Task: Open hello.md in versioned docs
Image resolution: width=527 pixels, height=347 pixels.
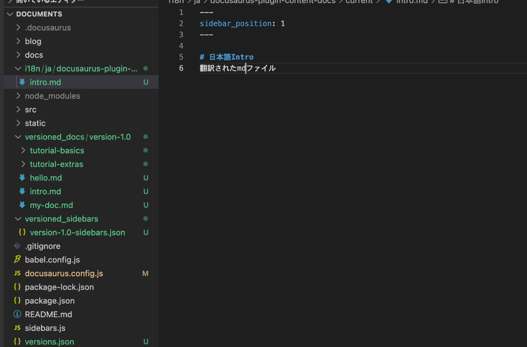Action: (x=46, y=177)
